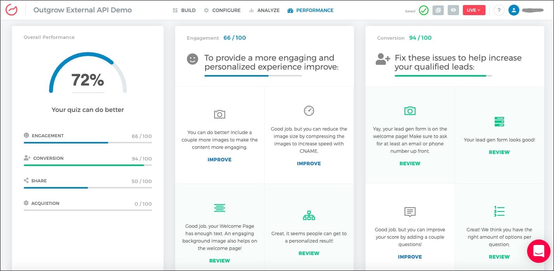Click the pages/library icon beside saved check

pos(438,10)
